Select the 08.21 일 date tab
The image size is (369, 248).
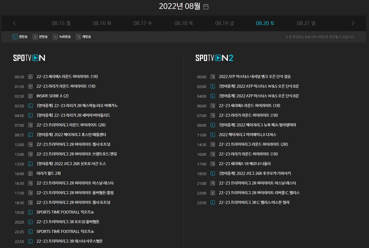coord(306,23)
